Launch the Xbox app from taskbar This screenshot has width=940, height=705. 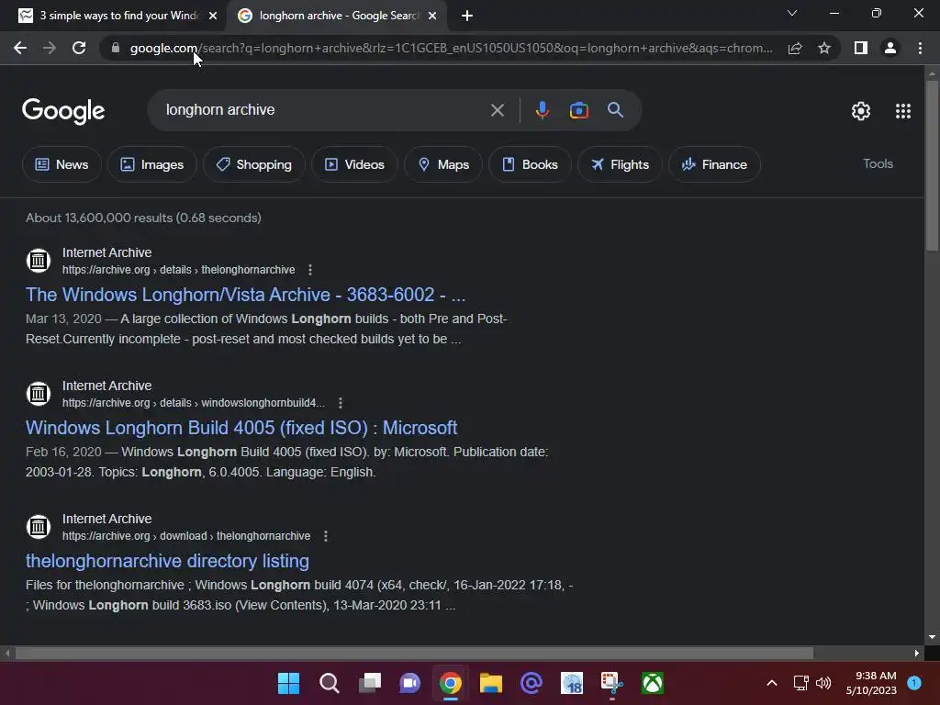click(x=653, y=683)
